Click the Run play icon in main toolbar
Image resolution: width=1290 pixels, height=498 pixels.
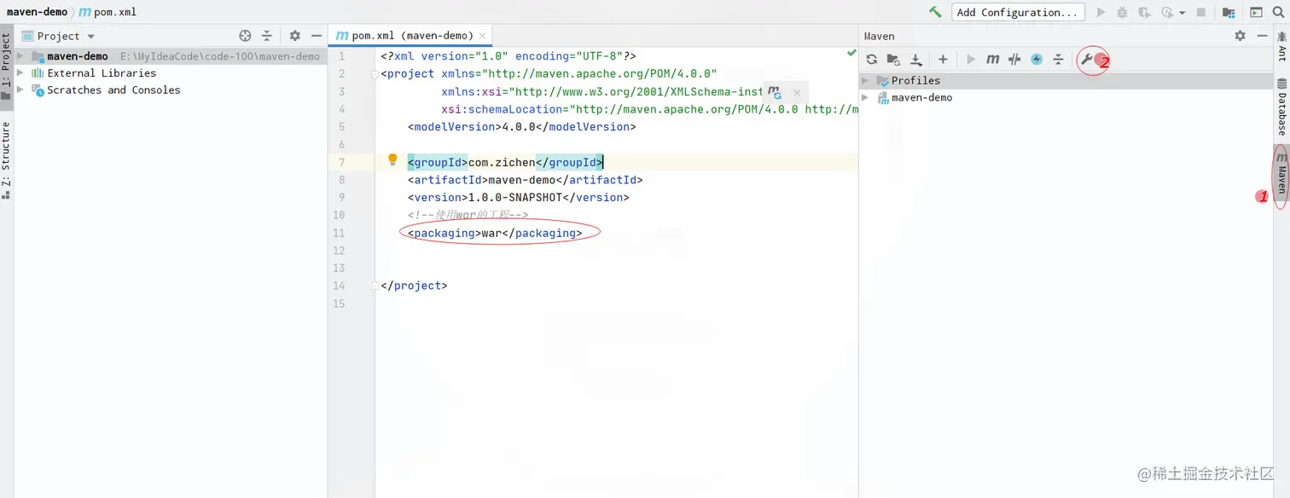[x=1101, y=12]
